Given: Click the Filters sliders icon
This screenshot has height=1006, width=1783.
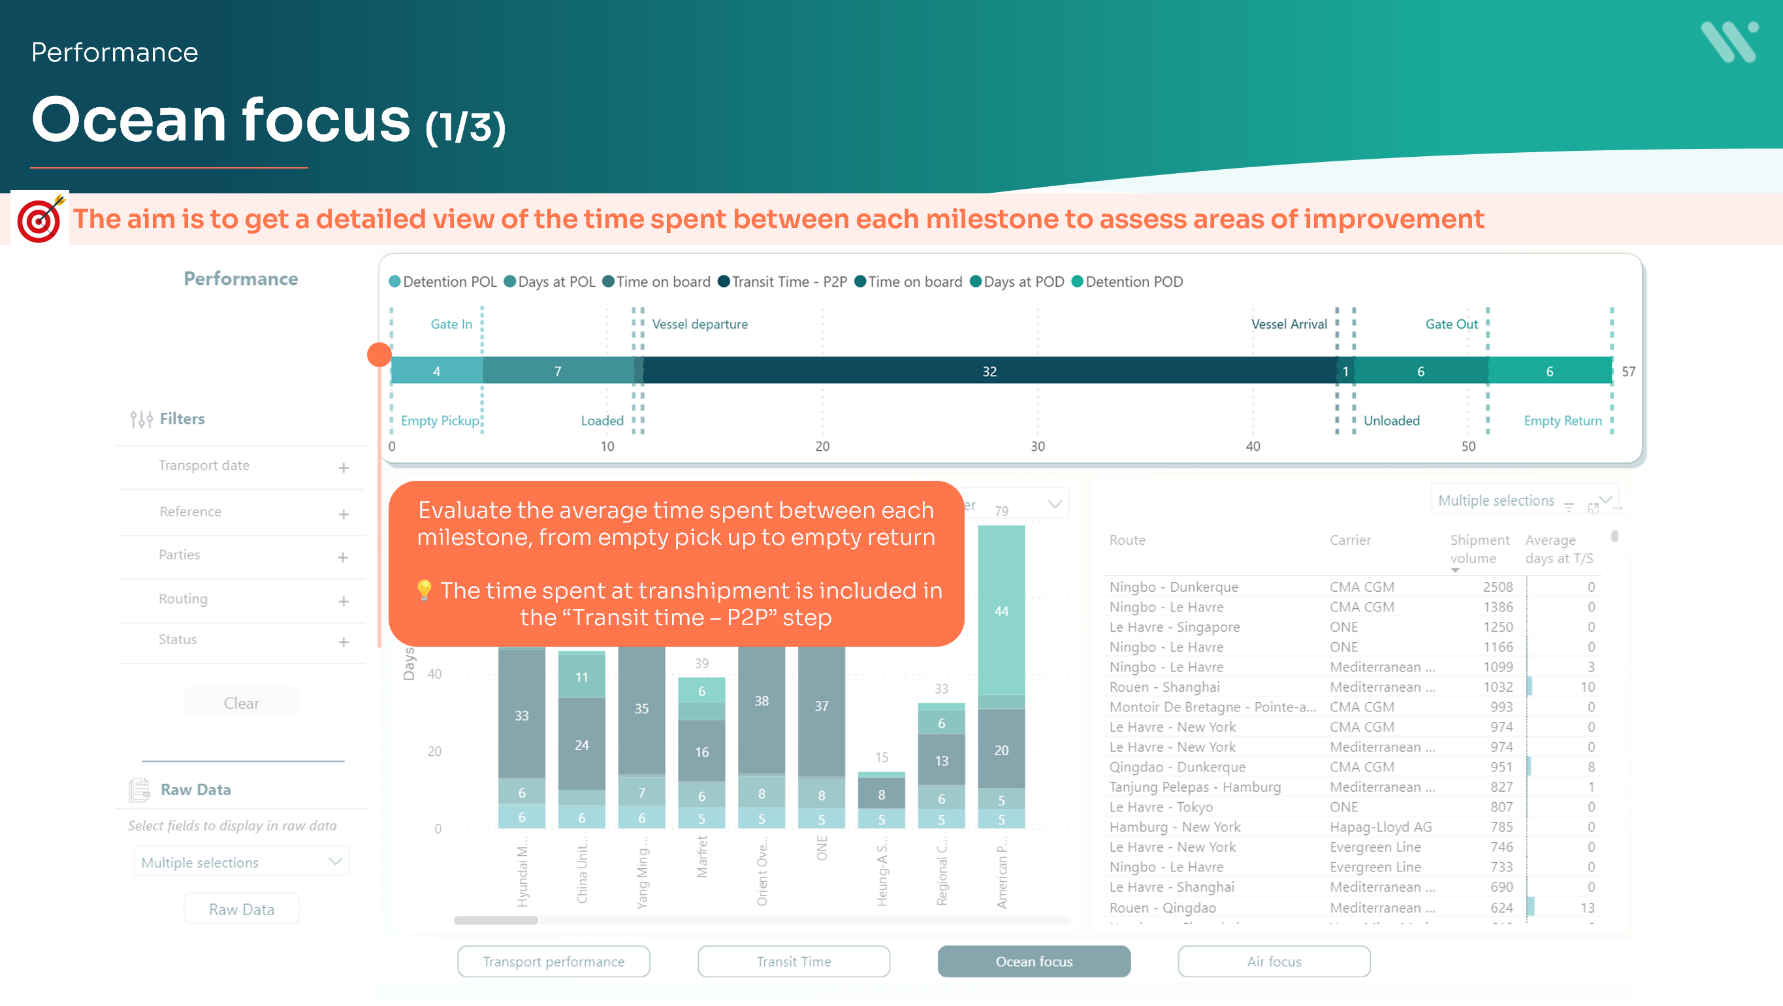Looking at the screenshot, I should (141, 419).
